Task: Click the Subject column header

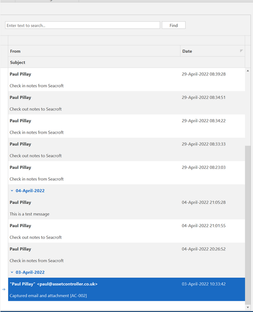Action: pyautogui.click(x=126, y=62)
